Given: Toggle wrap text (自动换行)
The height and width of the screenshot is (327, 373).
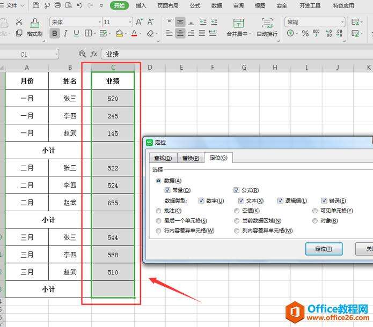Looking at the screenshot, I should coord(267,27).
